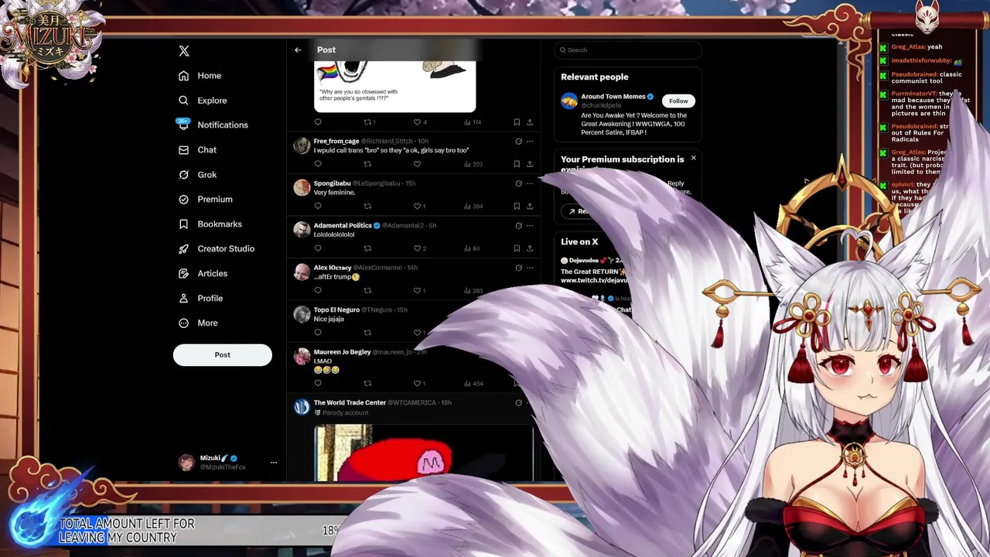Bookmark Adamental Politics' comment
Viewport: 990px width, 557px height.
(x=517, y=248)
